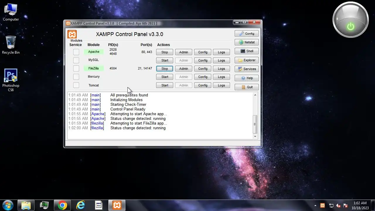Launch the Shell terminal button

247,51
